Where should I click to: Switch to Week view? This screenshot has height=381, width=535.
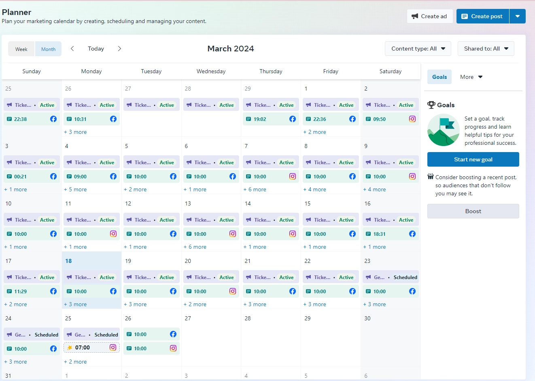click(21, 49)
